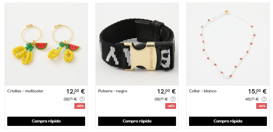Click the question mark icon under Pulsera price
The width and height of the screenshot is (273, 132).
[173, 99]
